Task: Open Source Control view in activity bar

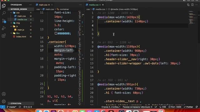Action: [x=4, y=21]
